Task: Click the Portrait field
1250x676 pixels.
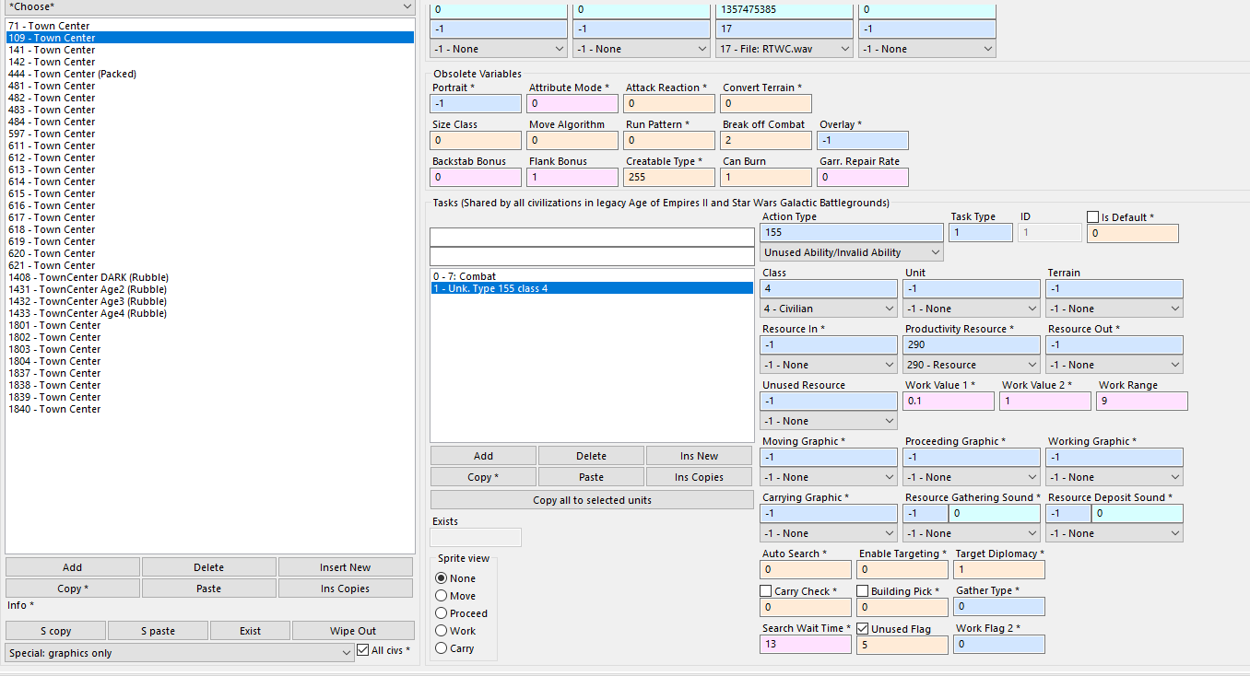Action: coord(476,103)
